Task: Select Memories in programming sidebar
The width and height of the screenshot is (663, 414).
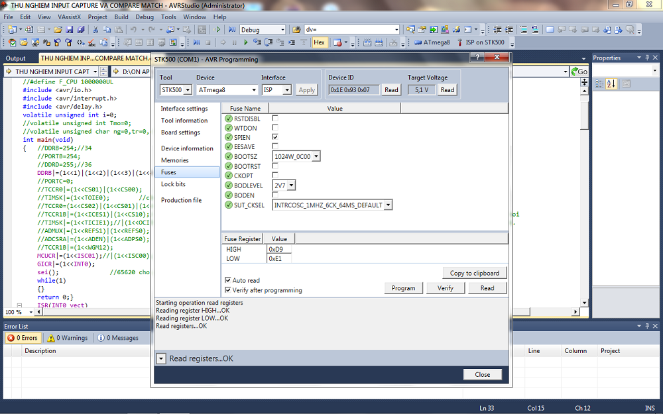Action: pyautogui.click(x=174, y=160)
